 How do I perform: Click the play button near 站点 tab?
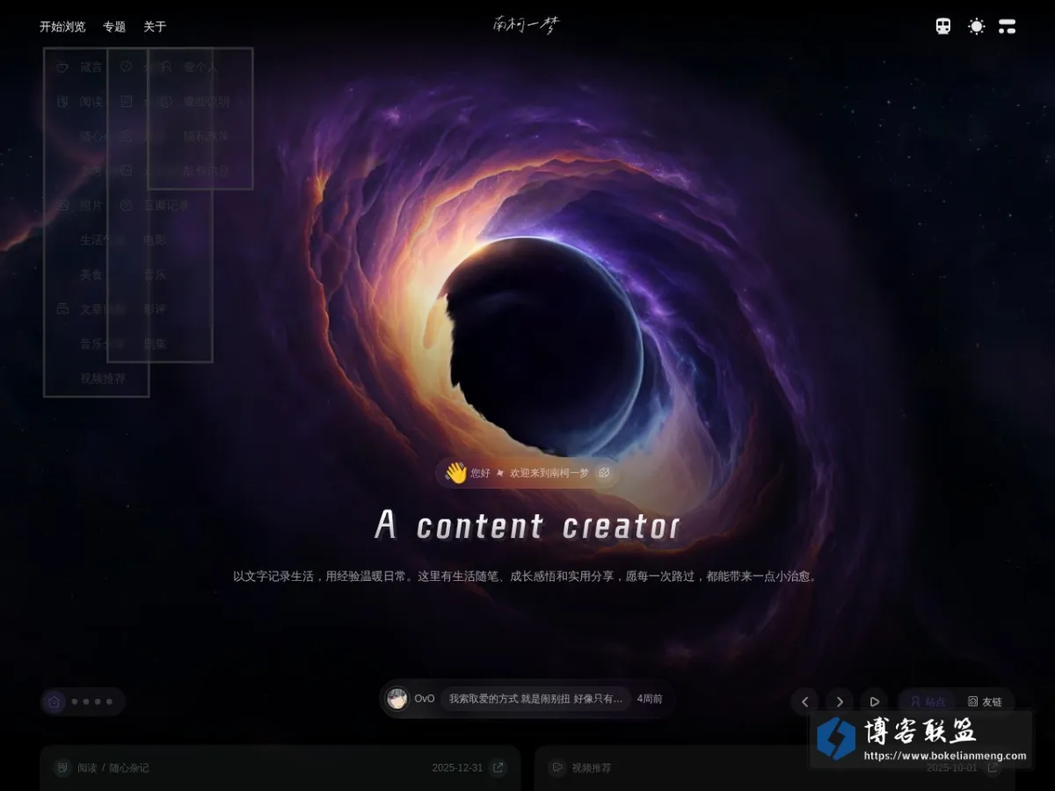click(875, 701)
